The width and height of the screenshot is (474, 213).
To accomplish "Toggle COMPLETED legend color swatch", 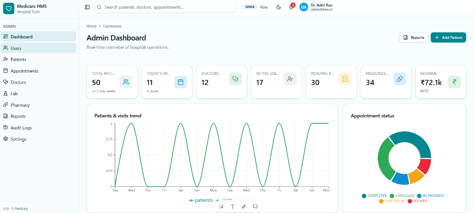I will [x=364, y=196].
